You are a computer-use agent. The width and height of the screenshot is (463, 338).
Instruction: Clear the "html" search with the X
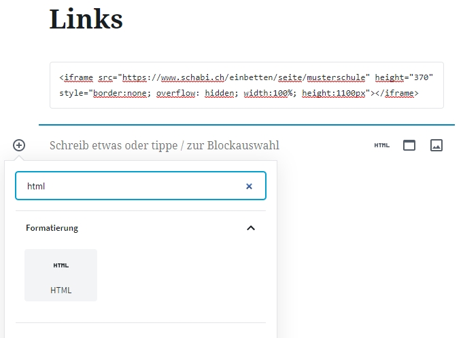pyautogui.click(x=249, y=186)
